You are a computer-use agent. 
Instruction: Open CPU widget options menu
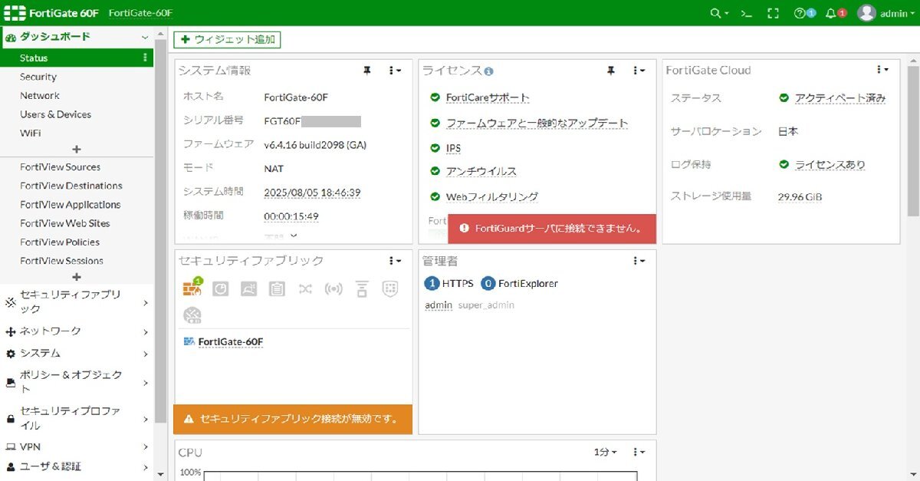tap(639, 452)
